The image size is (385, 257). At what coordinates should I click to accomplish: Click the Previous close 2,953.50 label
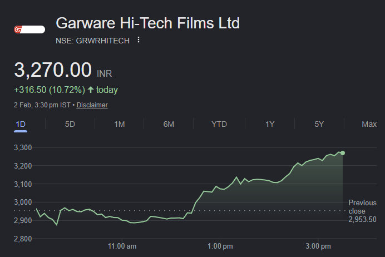[362, 211]
